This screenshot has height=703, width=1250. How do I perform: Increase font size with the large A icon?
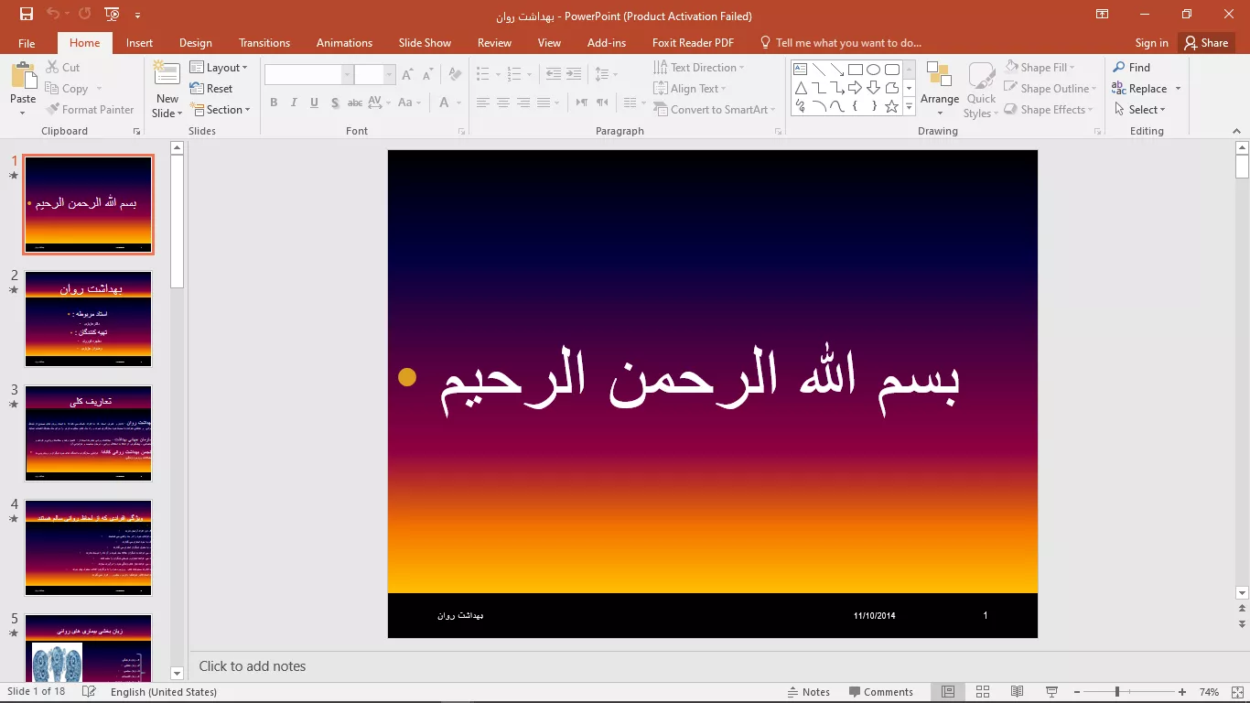pyautogui.click(x=408, y=75)
